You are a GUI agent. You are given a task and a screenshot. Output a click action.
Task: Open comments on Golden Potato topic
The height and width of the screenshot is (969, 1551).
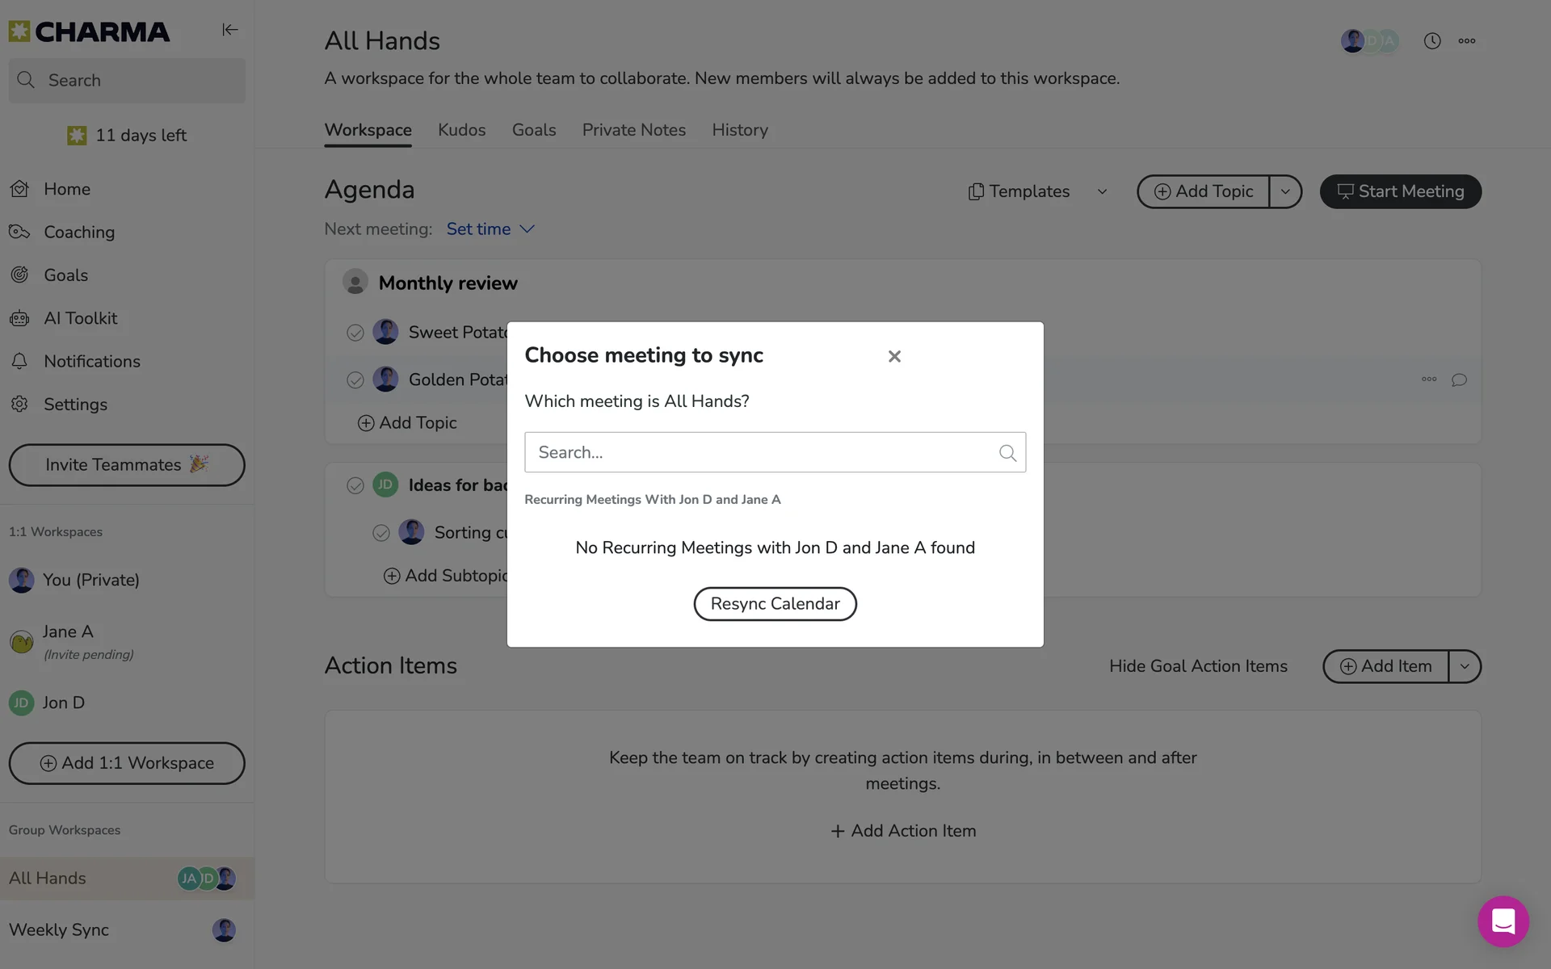click(1458, 380)
